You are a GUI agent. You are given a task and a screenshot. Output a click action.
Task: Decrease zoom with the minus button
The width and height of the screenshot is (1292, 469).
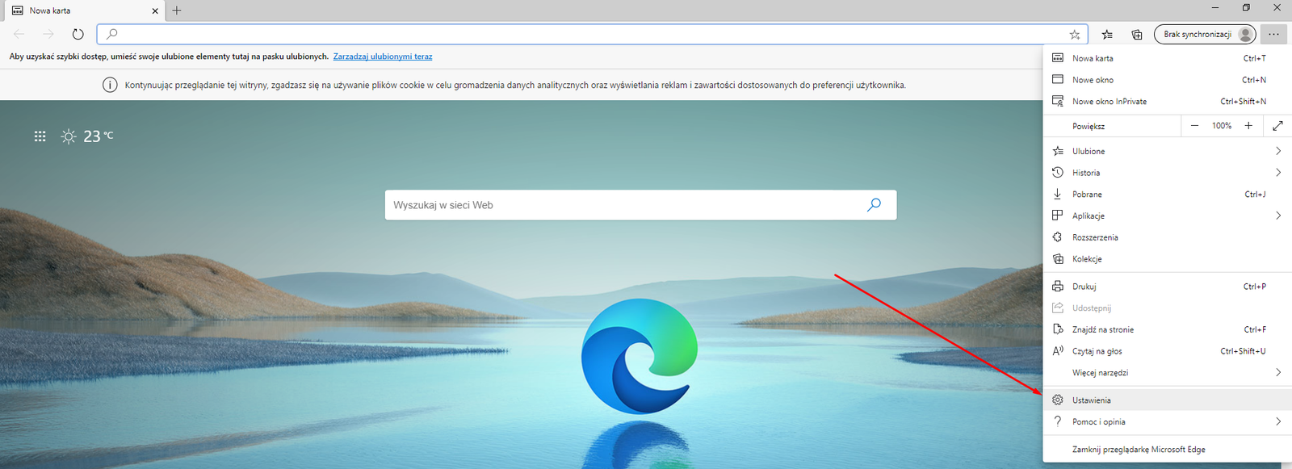click(1194, 126)
